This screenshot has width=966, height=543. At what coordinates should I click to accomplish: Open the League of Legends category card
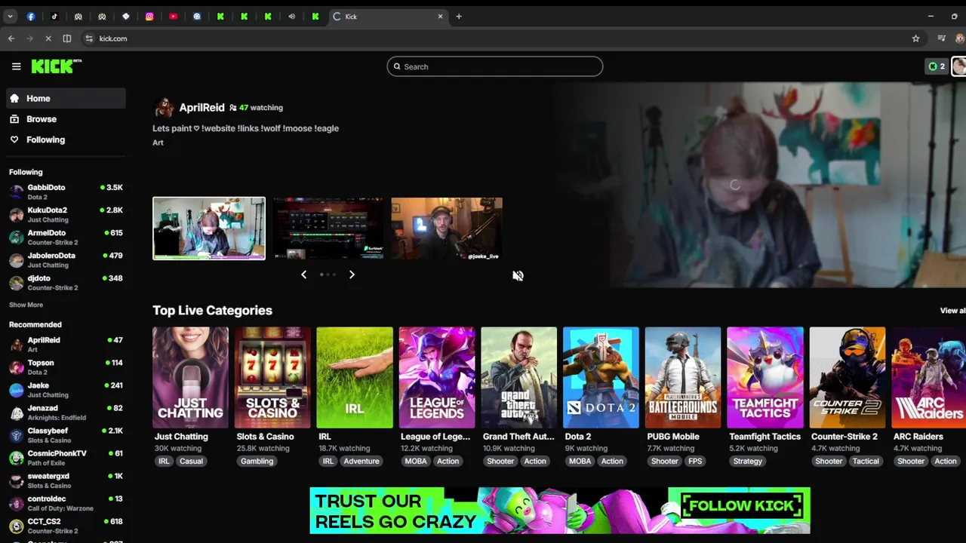coord(437,377)
